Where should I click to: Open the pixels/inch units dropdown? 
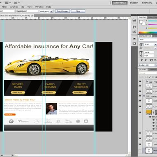[51, 12]
